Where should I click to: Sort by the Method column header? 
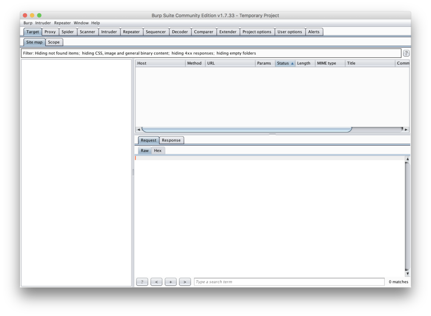click(195, 63)
